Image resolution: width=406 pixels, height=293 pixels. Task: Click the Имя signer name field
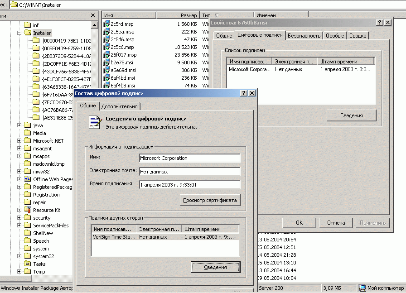tap(190, 158)
